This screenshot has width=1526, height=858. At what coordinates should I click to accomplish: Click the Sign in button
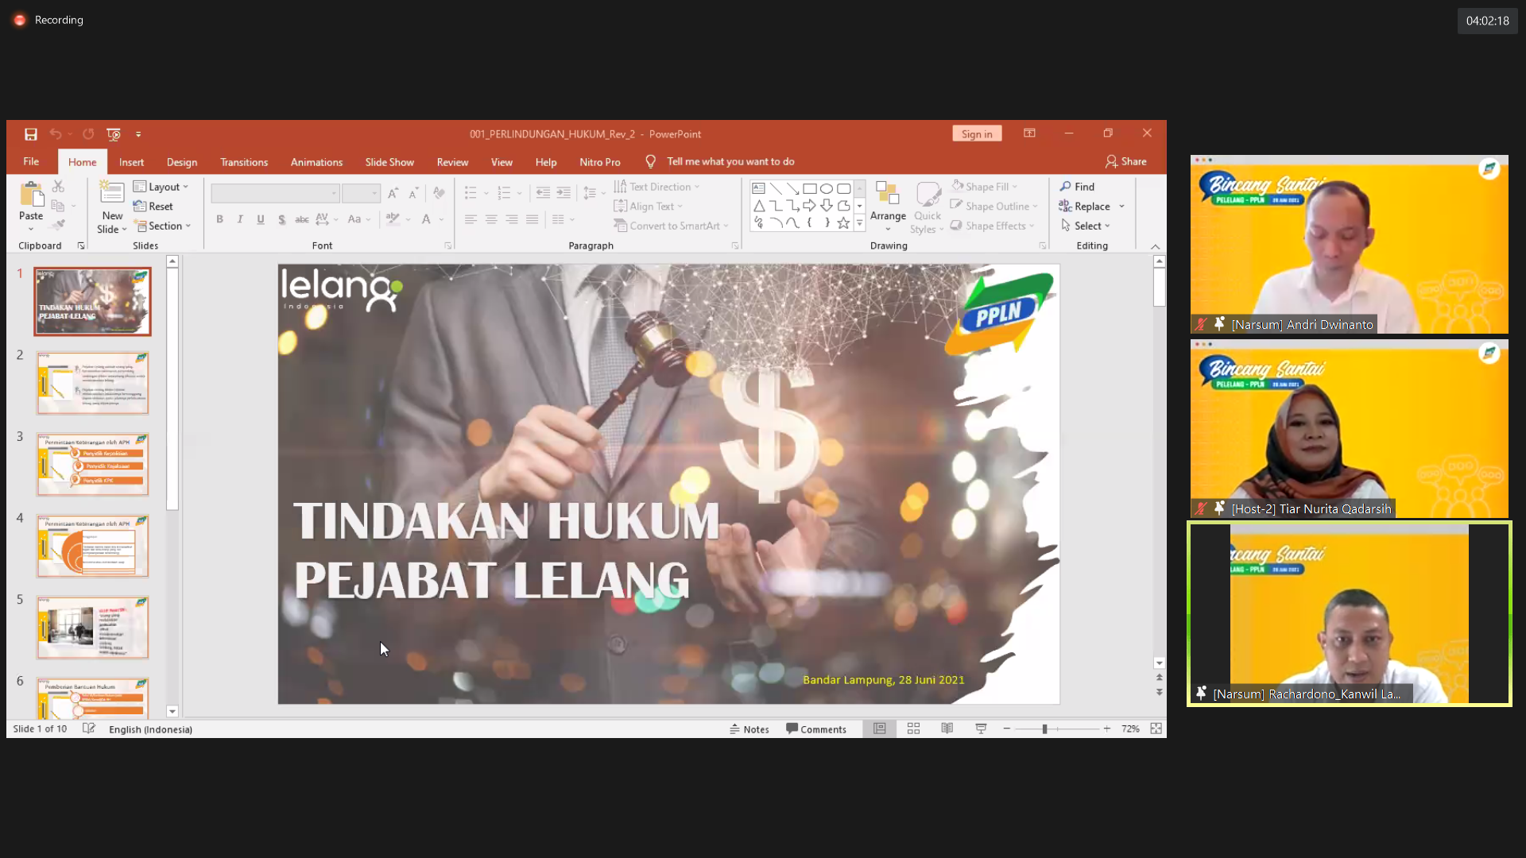pos(976,133)
